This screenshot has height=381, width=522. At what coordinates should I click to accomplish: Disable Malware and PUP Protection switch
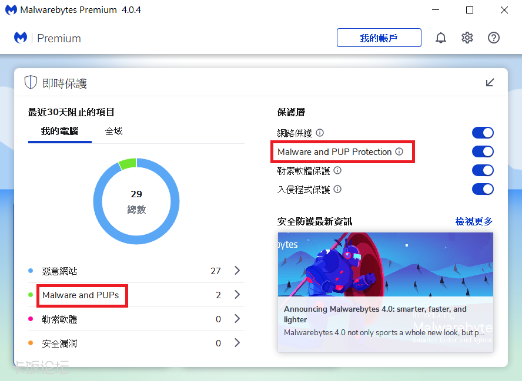[483, 152]
